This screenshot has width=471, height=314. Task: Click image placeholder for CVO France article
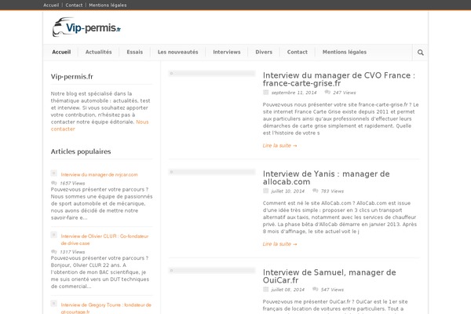coord(212,73)
